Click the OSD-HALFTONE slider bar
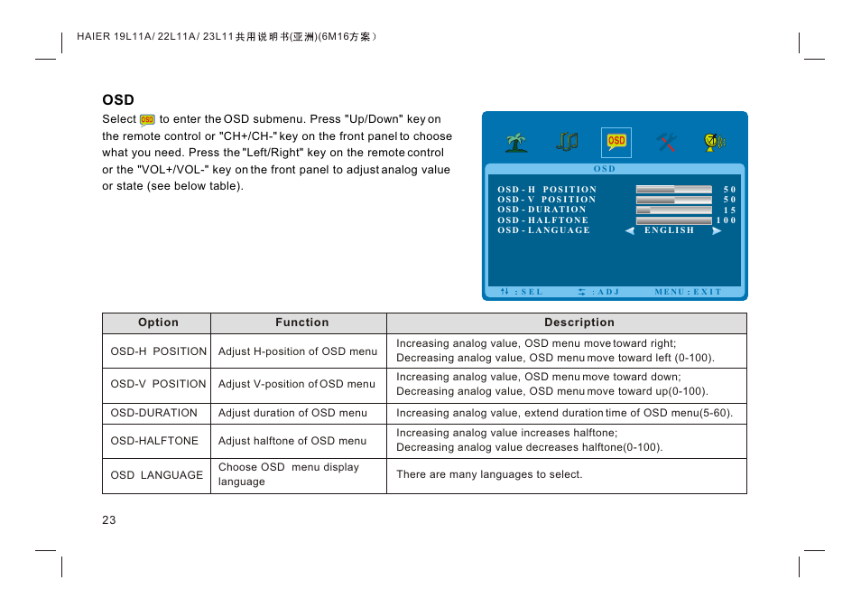 [x=673, y=220]
